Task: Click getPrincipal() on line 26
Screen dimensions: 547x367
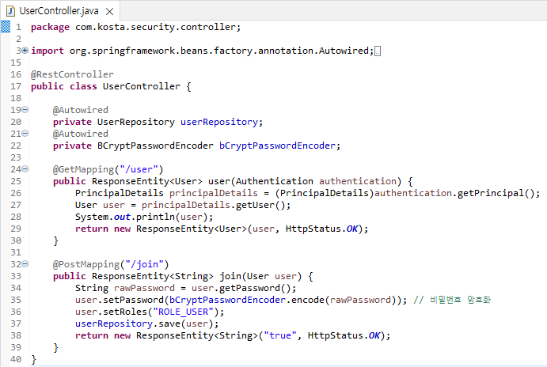Action: click(496, 193)
